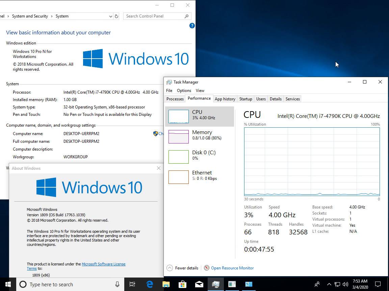Click the System and Security breadcrumb
The image size is (389, 291).
(30, 16)
